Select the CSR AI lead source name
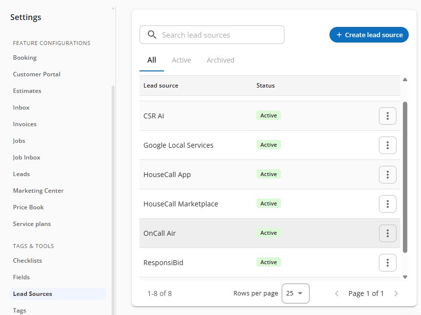The width and height of the screenshot is (421, 315). click(x=154, y=116)
